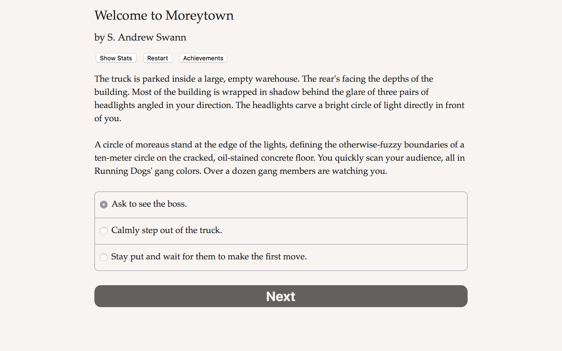Click the third choice row container
Screen dimensions: 562x351
281,257
